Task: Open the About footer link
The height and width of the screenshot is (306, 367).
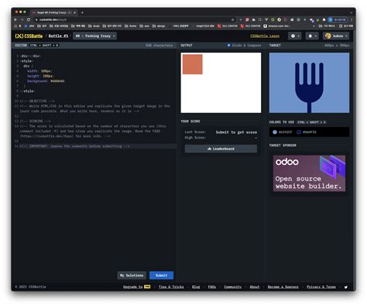Action: [x=255, y=287]
